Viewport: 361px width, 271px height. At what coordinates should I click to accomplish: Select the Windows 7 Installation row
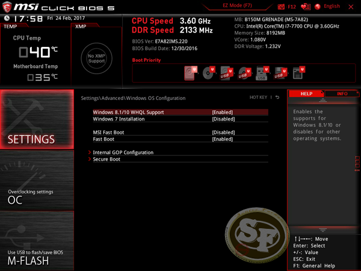[180, 119]
